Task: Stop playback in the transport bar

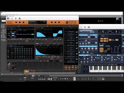Action: (x=65, y=79)
